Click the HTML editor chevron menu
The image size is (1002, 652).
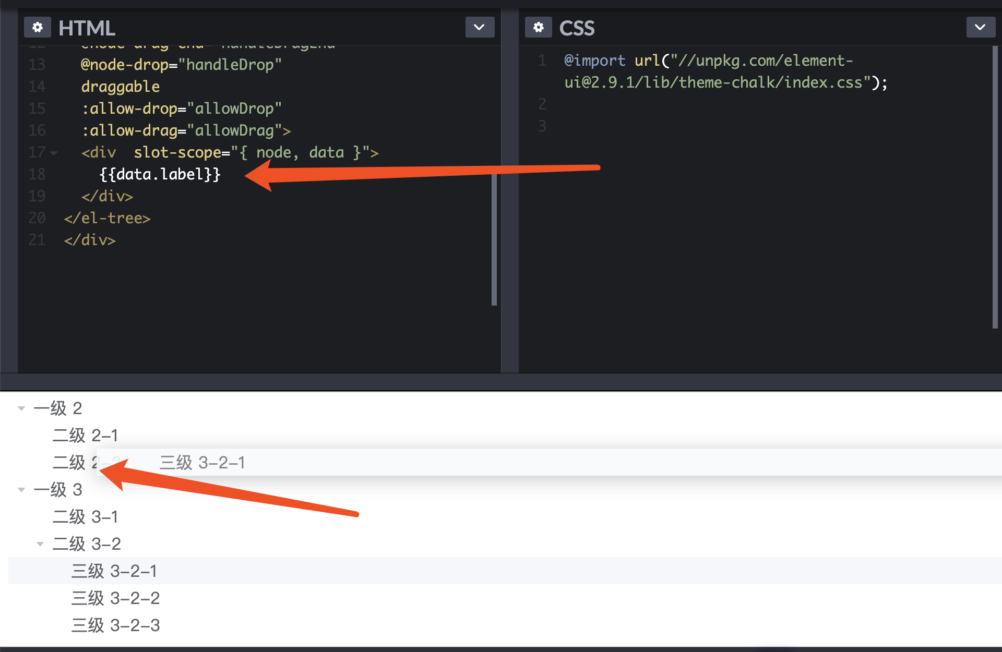(x=479, y=27)
